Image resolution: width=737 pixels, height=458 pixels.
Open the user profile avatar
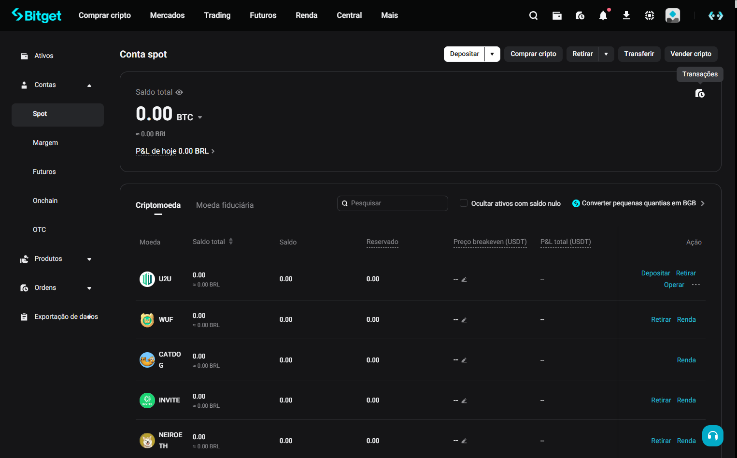(673, 15)
